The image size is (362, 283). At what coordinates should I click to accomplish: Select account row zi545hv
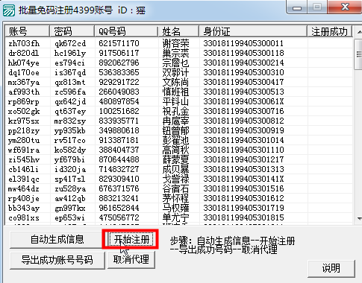click(178, 159)
